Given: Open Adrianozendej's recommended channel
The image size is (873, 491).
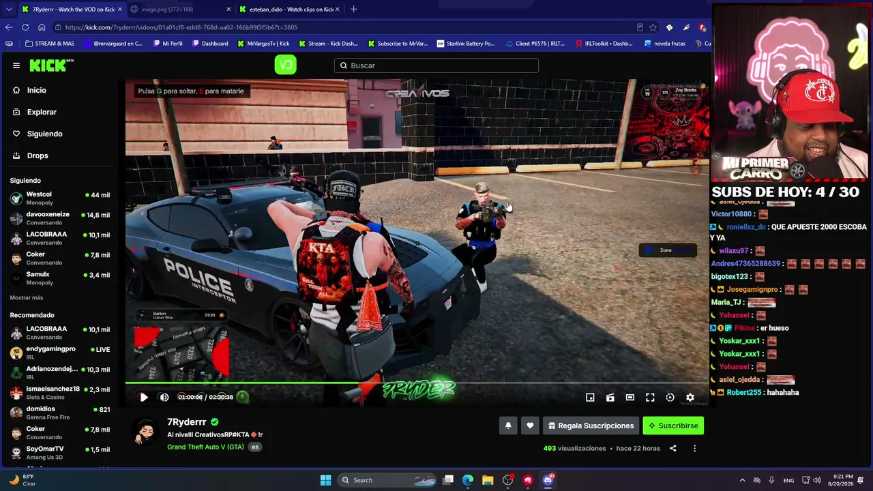Looking at the screenshot, I should pos(60,373).
